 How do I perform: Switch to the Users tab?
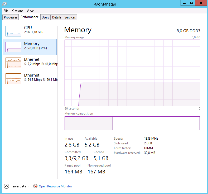coord(45,17)
